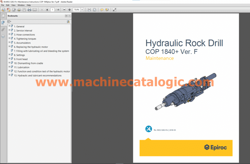Add a sticky note comment icon

102,10
